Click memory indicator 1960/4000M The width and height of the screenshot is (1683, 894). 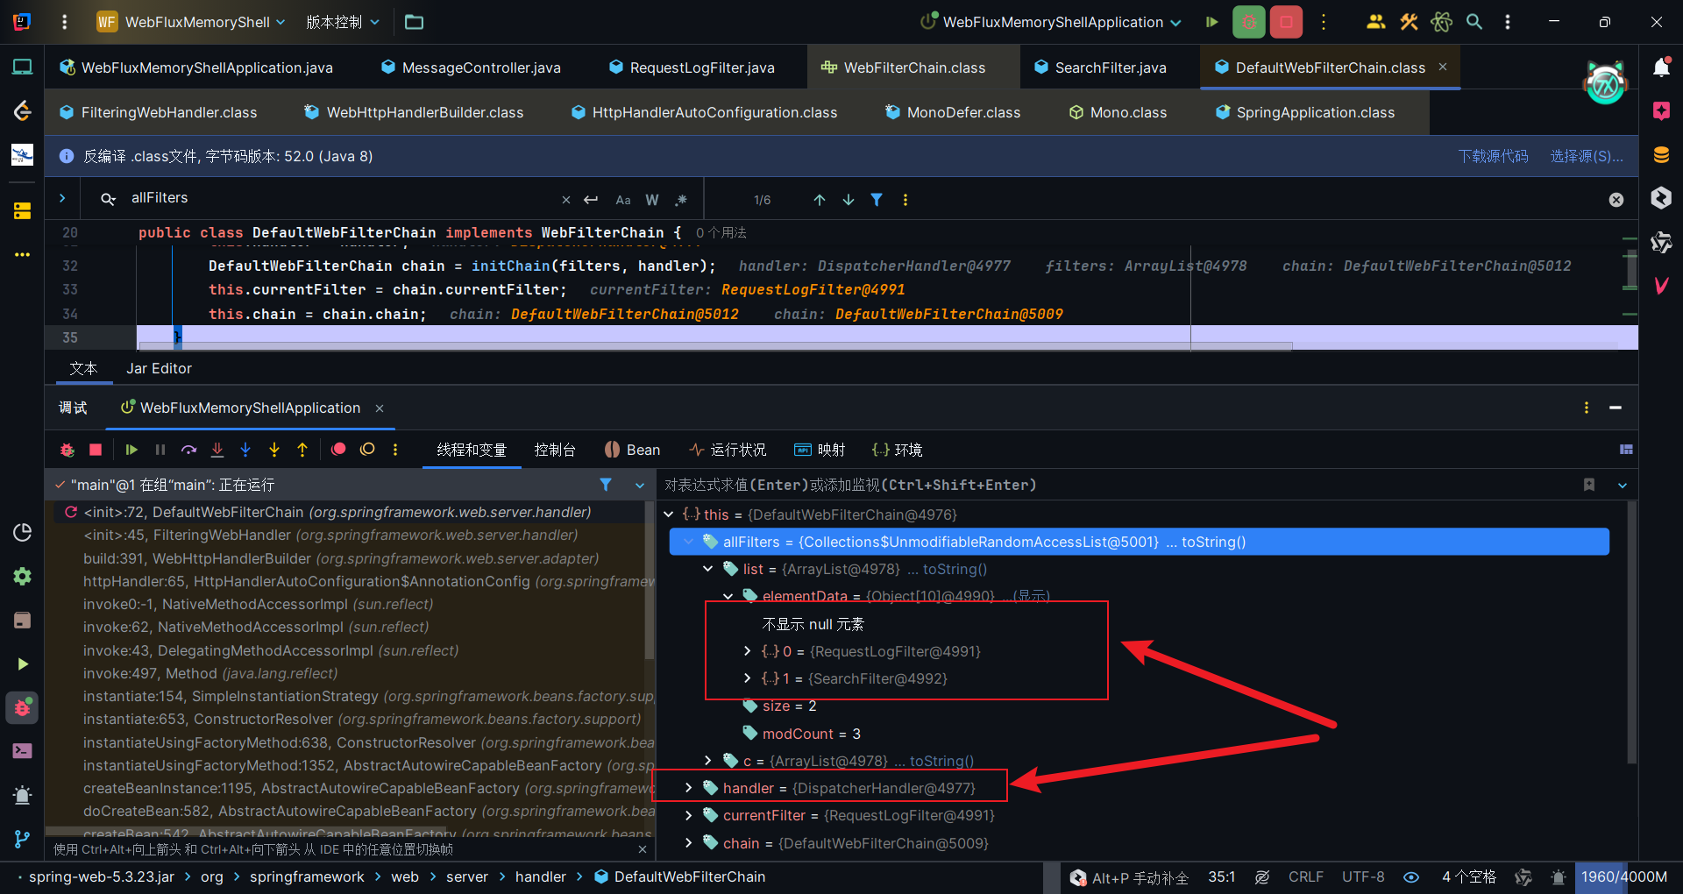point(1624,877)
